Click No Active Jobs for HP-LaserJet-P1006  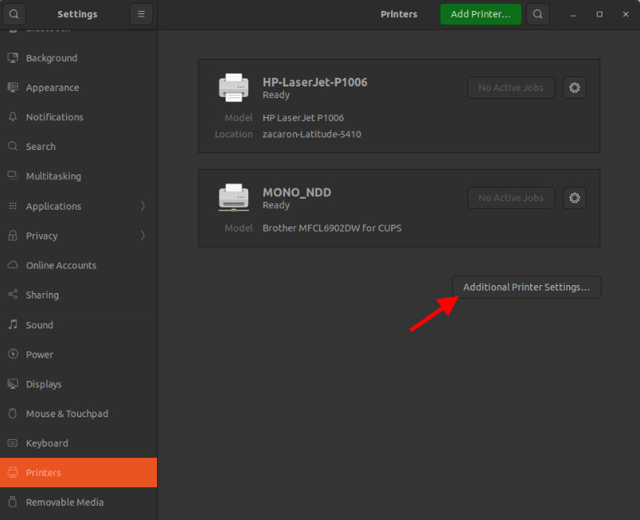coord(510,88)
